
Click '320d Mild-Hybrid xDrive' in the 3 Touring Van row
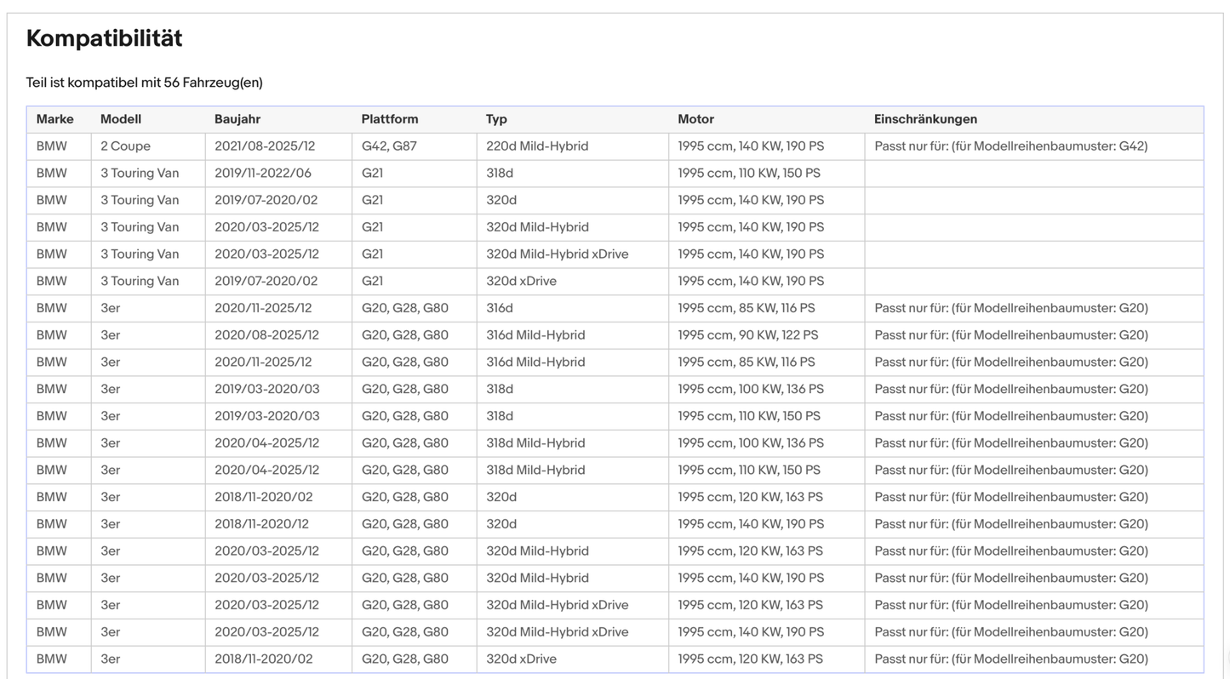pyautogui.click(x=558, y=254)
